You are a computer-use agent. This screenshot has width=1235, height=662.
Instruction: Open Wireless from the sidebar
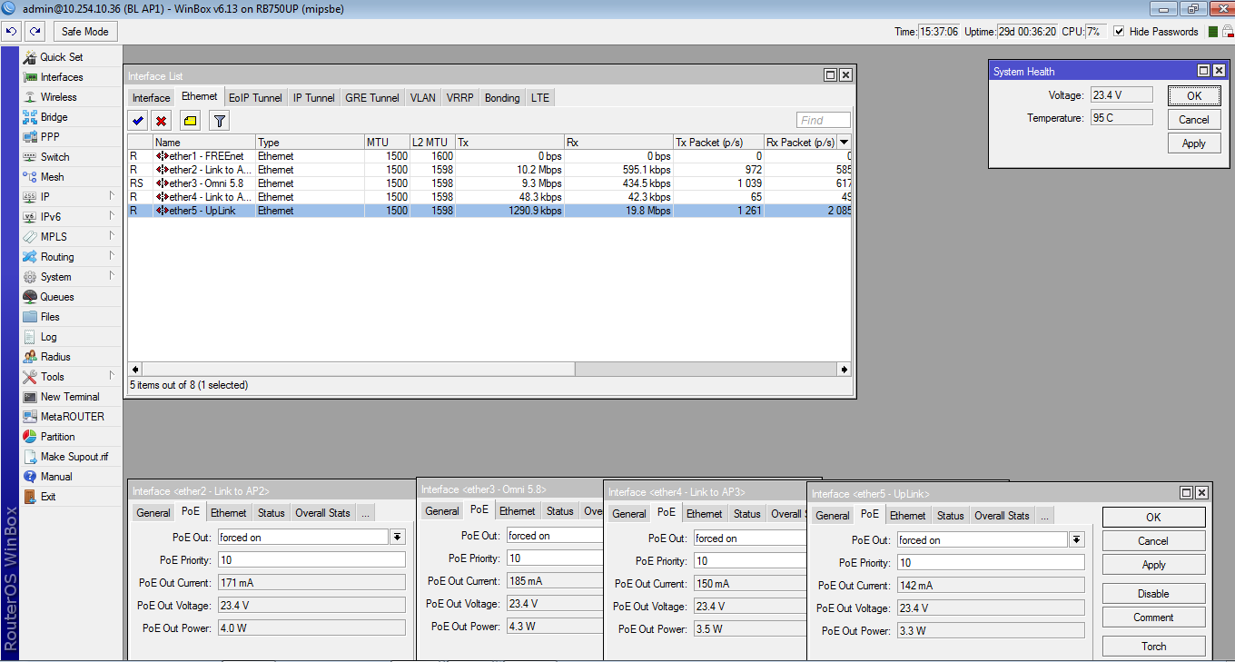click(58, 97)
